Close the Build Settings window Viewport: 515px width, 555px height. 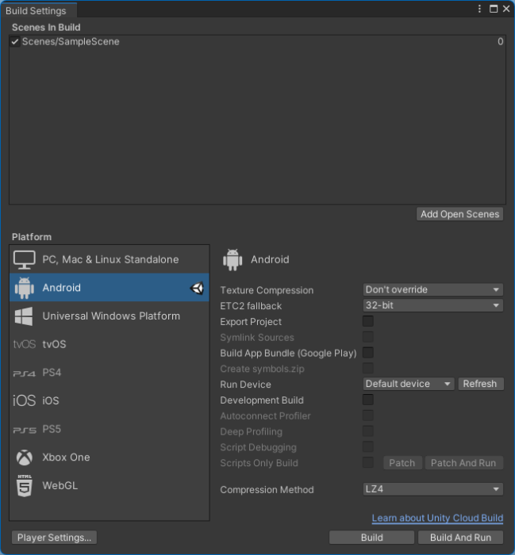[x=506, y=9]
